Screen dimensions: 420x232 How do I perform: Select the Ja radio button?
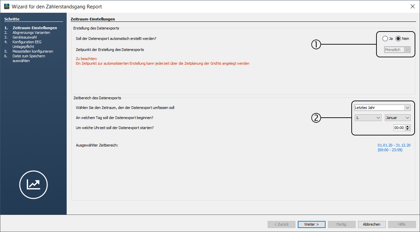click(x=385, y=39)
